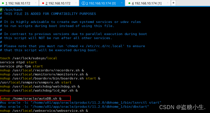Click green status dot on tab 4
210x113 pixels.
point(129,3)
